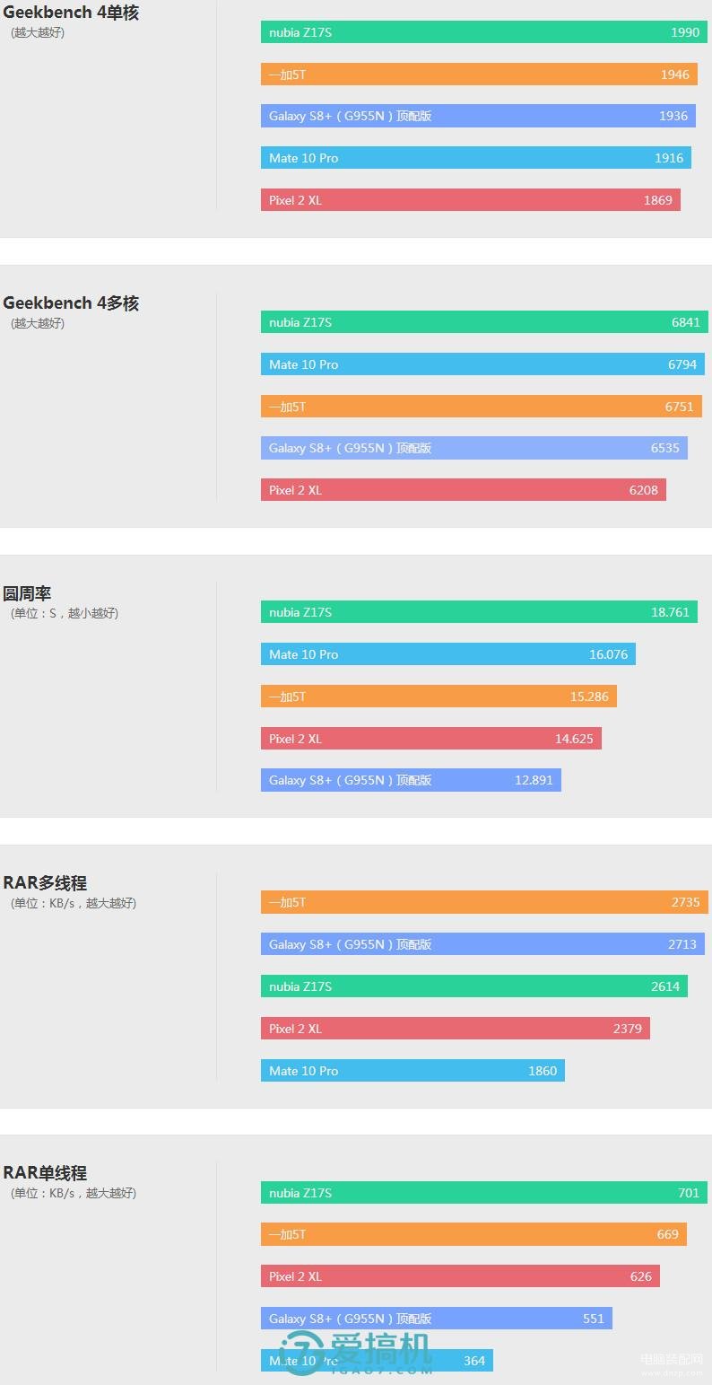Click the RAR单线程 section title
Image resolution: width=712 pixels, height=1385 pixels.
click(x=45, y=1173)
